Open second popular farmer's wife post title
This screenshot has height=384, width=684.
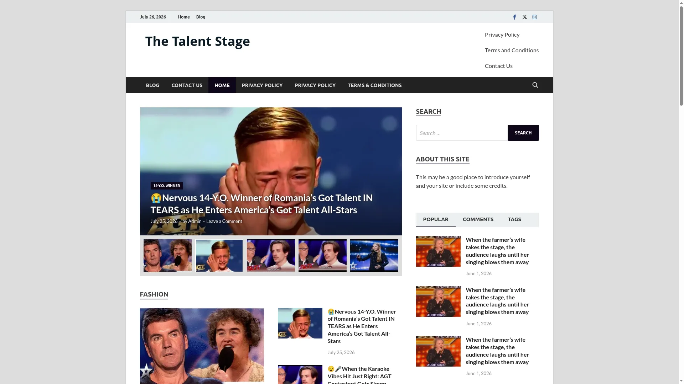point(497,301)
